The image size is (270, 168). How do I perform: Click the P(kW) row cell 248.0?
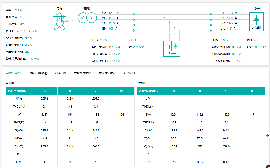[x=96, y=131]
